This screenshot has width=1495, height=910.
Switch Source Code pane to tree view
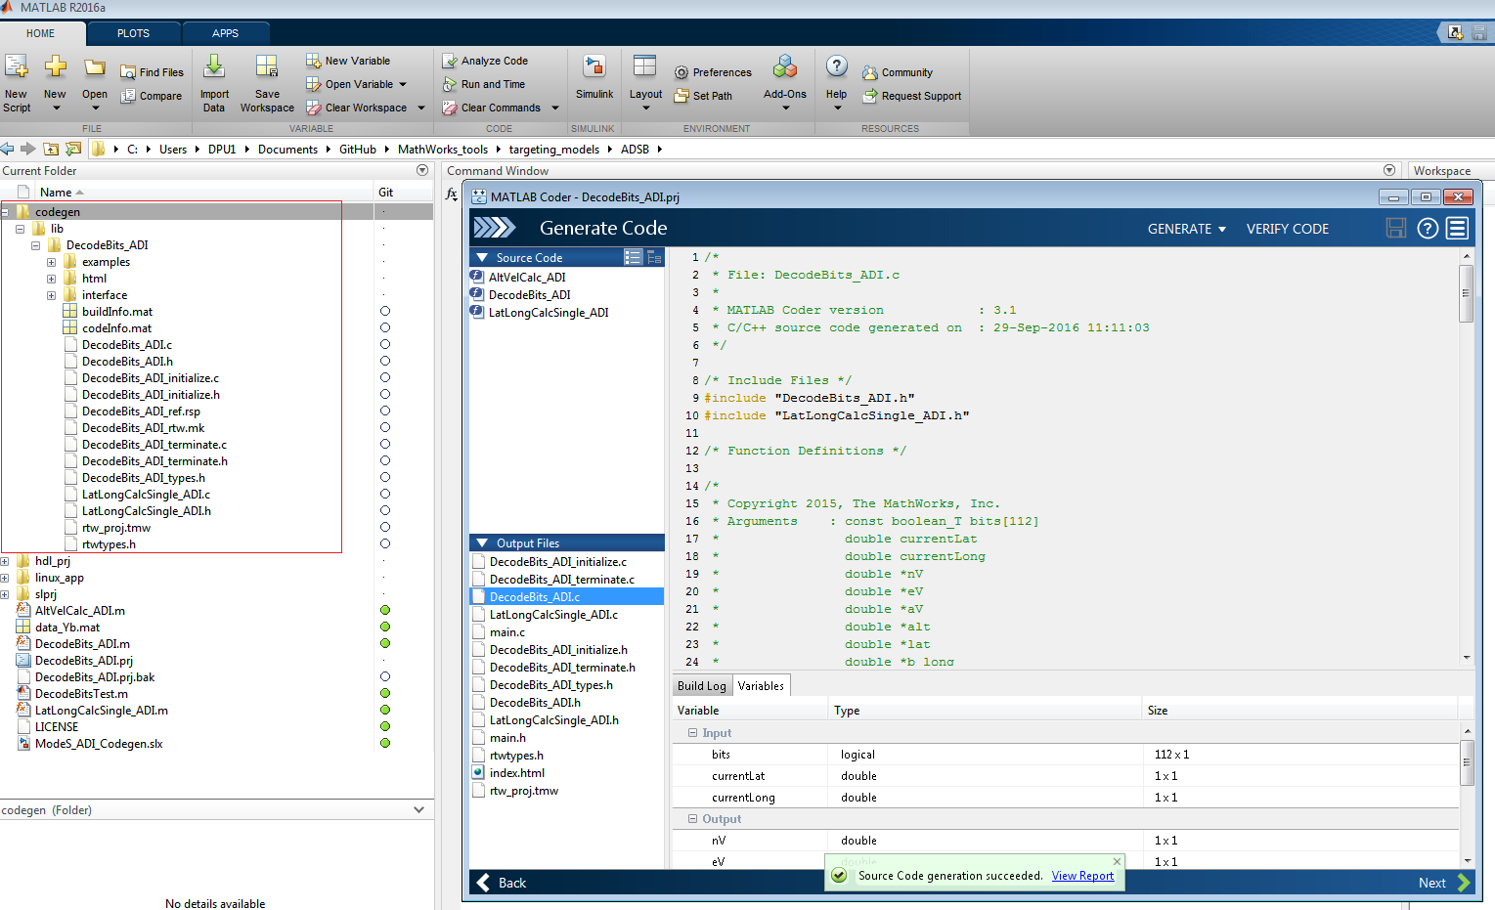coord(654,257)
